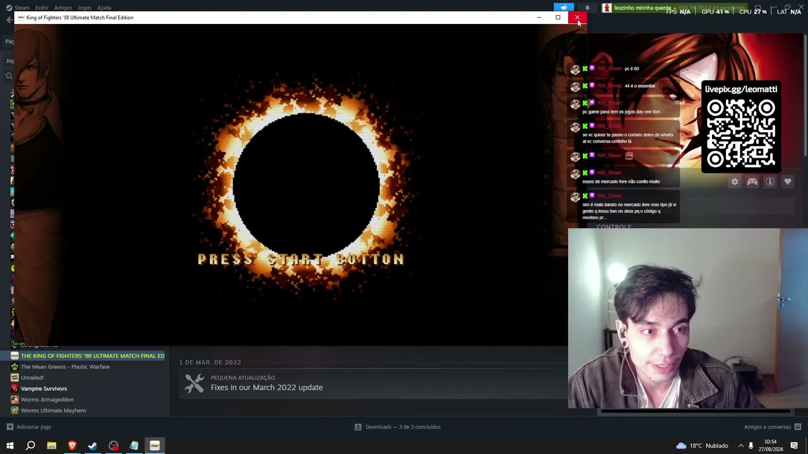The width and height of the screenshot is (808, 454).
Task: Go back with Steam's back arrow
Action: 9,20
